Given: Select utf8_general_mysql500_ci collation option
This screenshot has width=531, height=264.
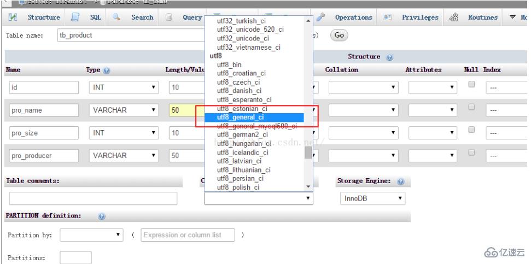Looking at the screenshot, I should point(254,126).
